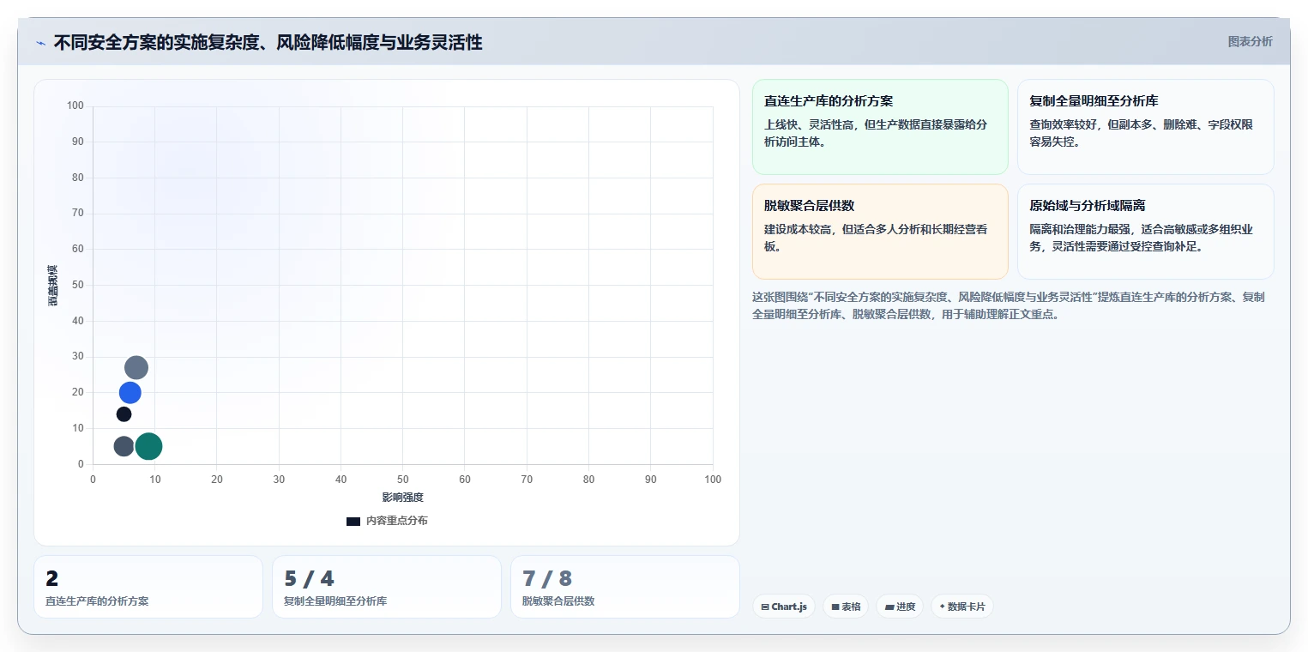Click the stat card showing 2

tap(148, 587)
